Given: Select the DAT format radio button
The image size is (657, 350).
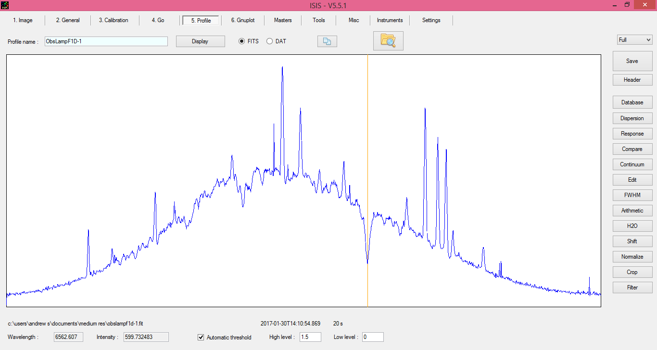Looking at the screenshot, I should 270,41.
